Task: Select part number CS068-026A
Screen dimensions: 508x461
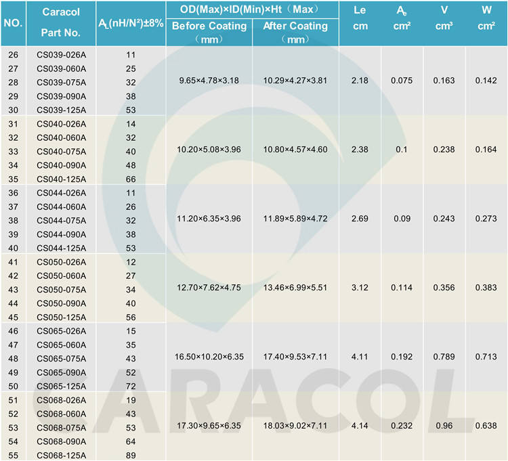Action: (x=61, y=400)
